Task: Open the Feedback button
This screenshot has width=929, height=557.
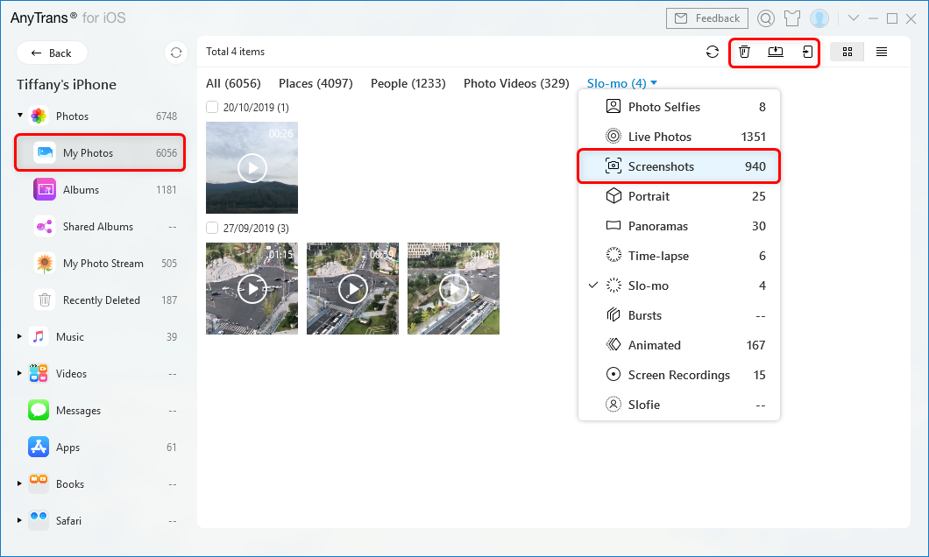Action: point(706,18)
